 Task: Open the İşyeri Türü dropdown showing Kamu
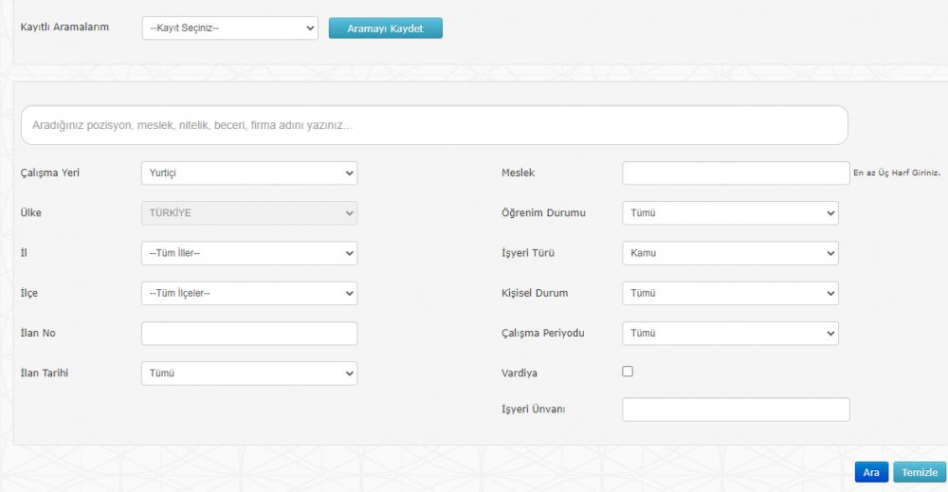click(x=730, y=253)
